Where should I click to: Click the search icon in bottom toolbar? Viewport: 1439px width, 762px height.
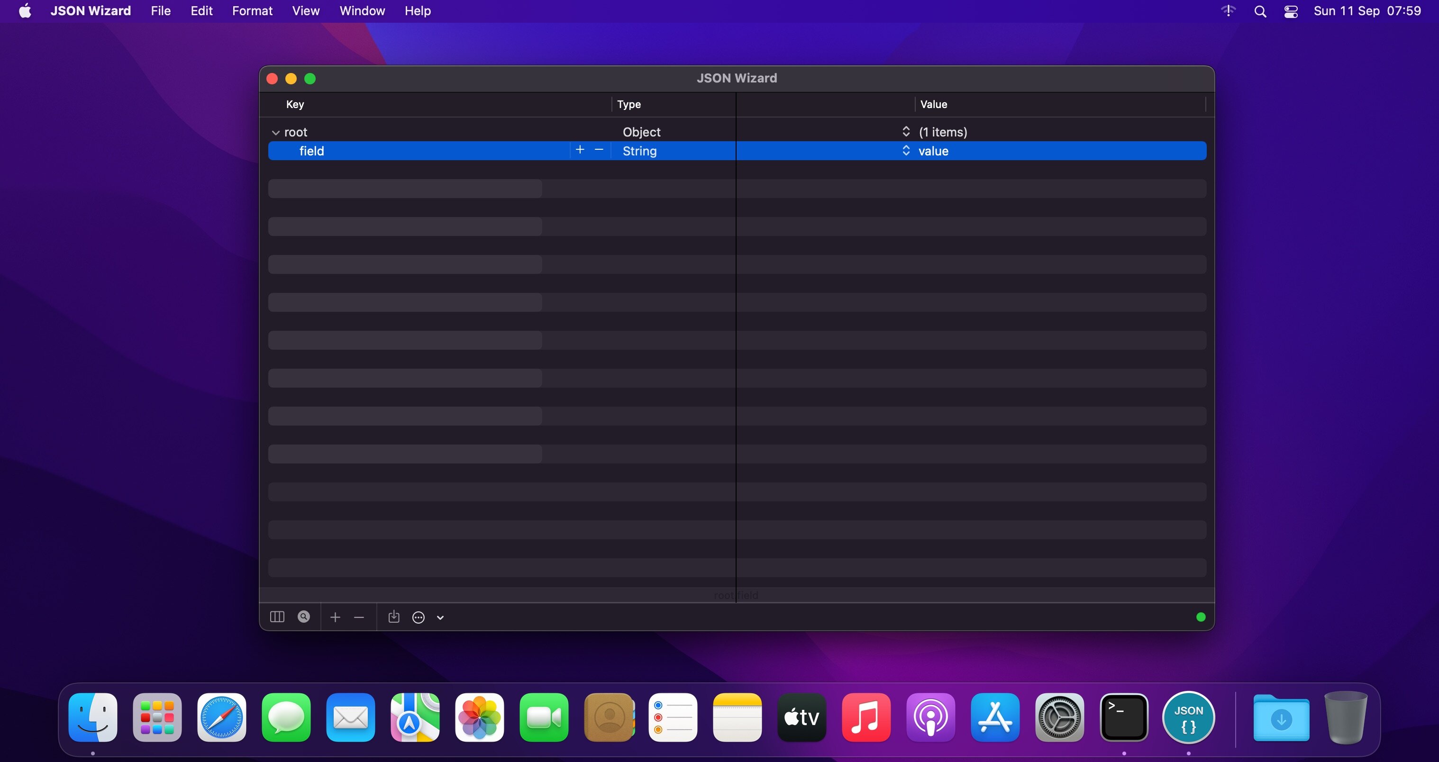(x=304, y=617)
